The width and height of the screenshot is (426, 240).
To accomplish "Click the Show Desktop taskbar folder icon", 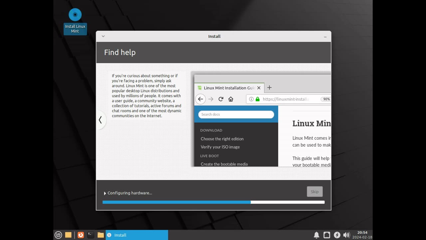I will point(68,235).
